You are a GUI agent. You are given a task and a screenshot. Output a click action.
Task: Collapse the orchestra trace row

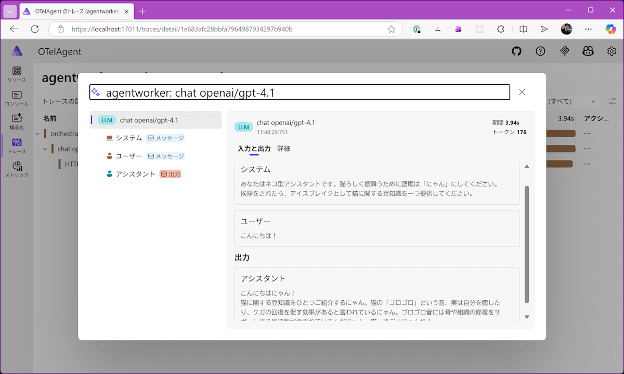[37, 133]
